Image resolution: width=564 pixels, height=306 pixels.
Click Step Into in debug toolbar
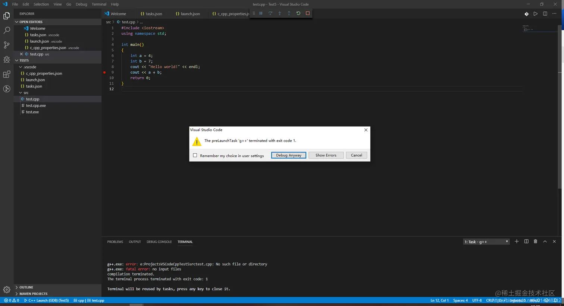click(280, 13)
